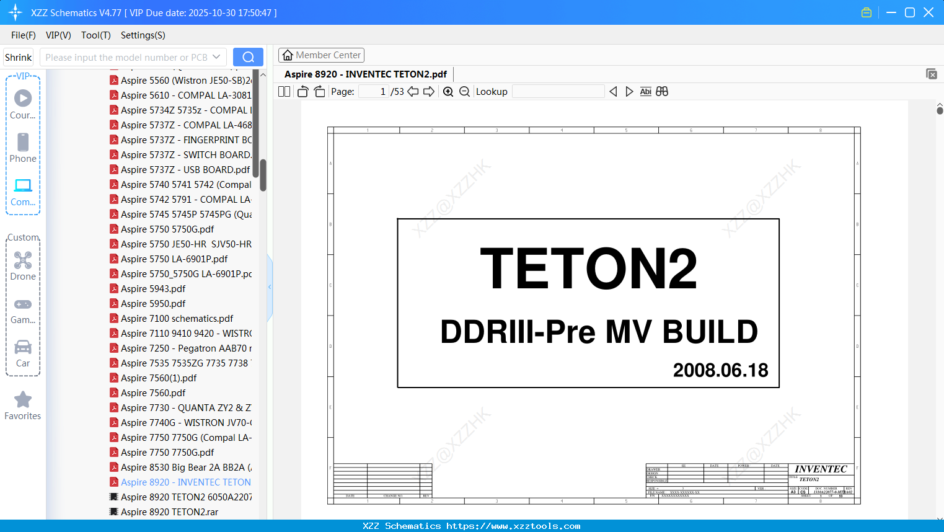Open Aspire 5742 5791 - COMPAL file

coord(180,200)
